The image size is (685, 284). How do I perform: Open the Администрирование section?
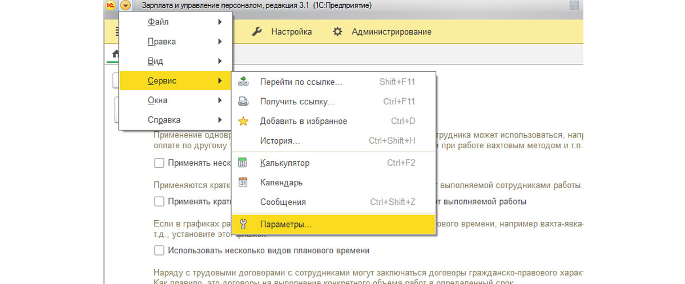tap(391, 32)
